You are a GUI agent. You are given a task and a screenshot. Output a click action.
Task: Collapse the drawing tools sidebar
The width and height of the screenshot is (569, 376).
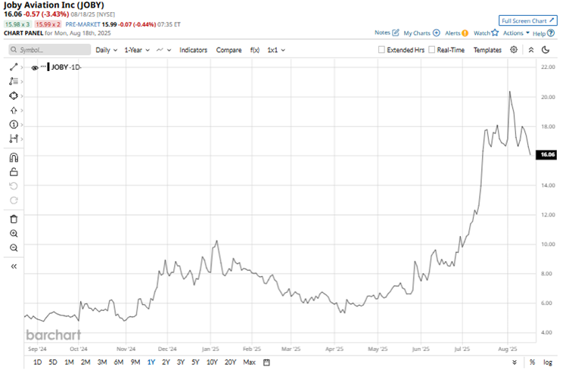point(14,266)
